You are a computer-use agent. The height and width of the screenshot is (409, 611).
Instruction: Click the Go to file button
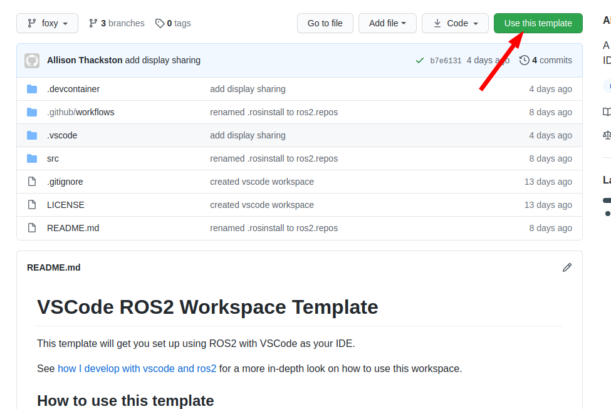click(x=325, y=23)
